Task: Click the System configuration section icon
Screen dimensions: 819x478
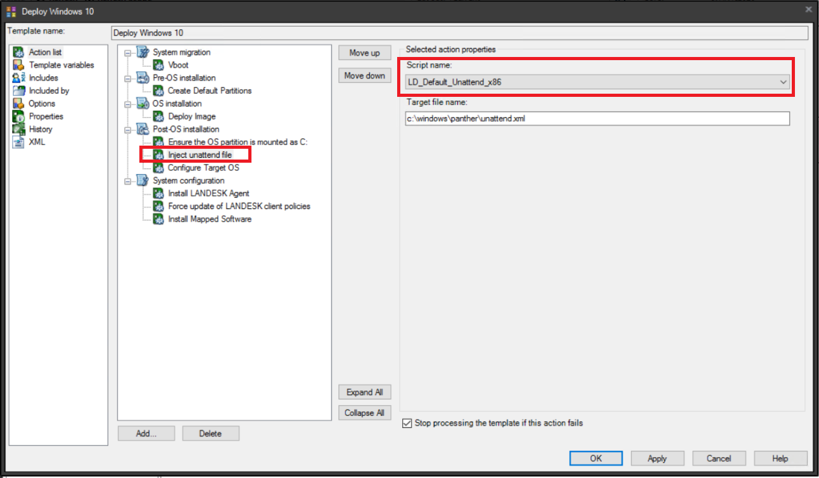Action: click(143, 180)
